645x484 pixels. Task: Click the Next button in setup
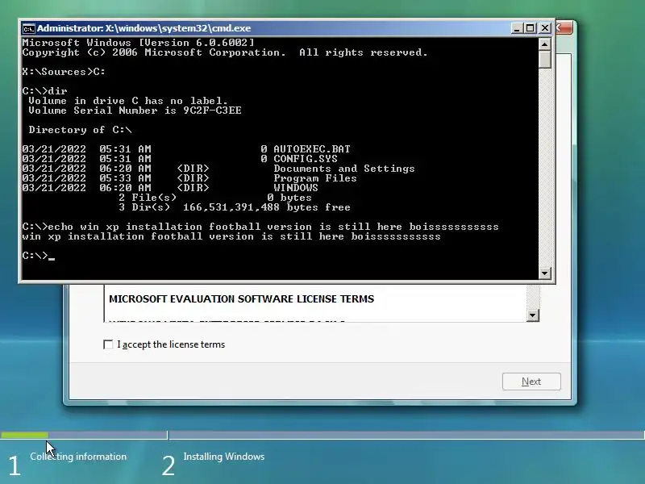(531, 382)
